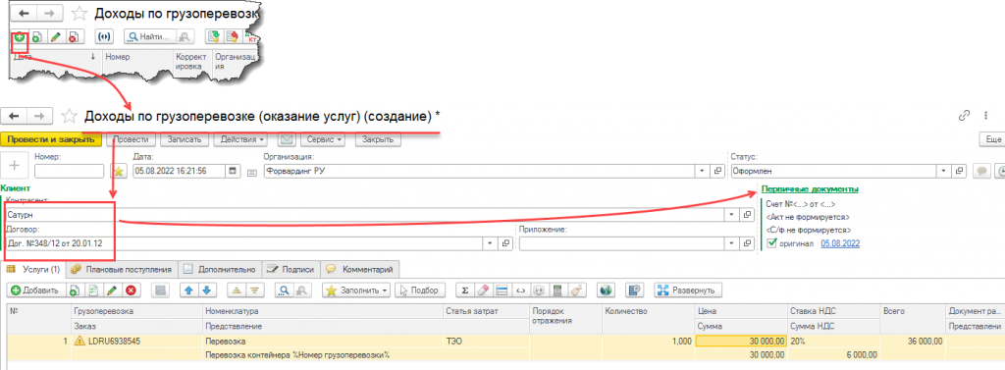
Task: Move row down blue arrow
Action: tap(206, 291)
